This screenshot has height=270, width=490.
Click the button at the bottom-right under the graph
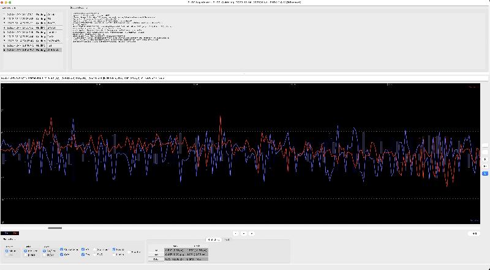(x=474, y=233)
